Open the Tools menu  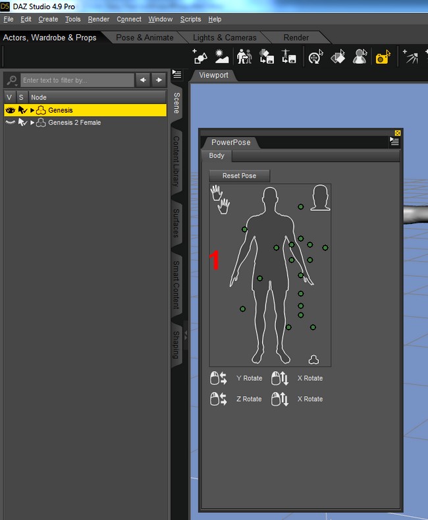pos(73,19)
